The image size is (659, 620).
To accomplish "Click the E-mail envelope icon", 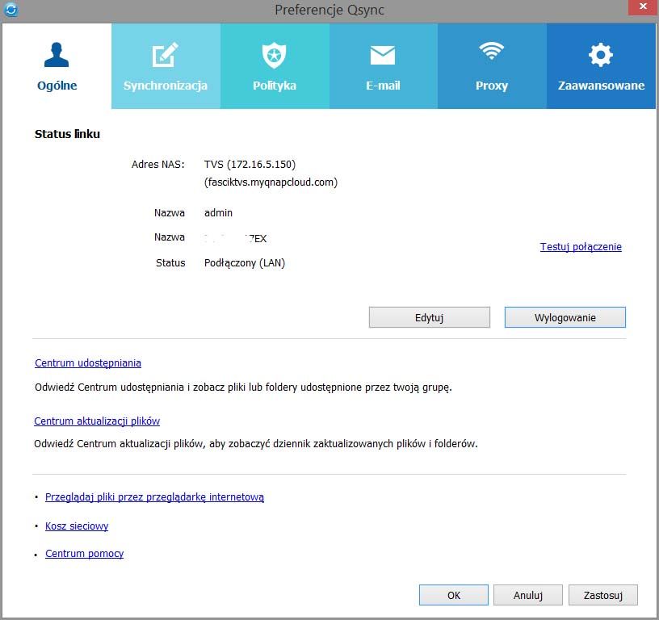I will pyautogui.click(x=383, y=56).
